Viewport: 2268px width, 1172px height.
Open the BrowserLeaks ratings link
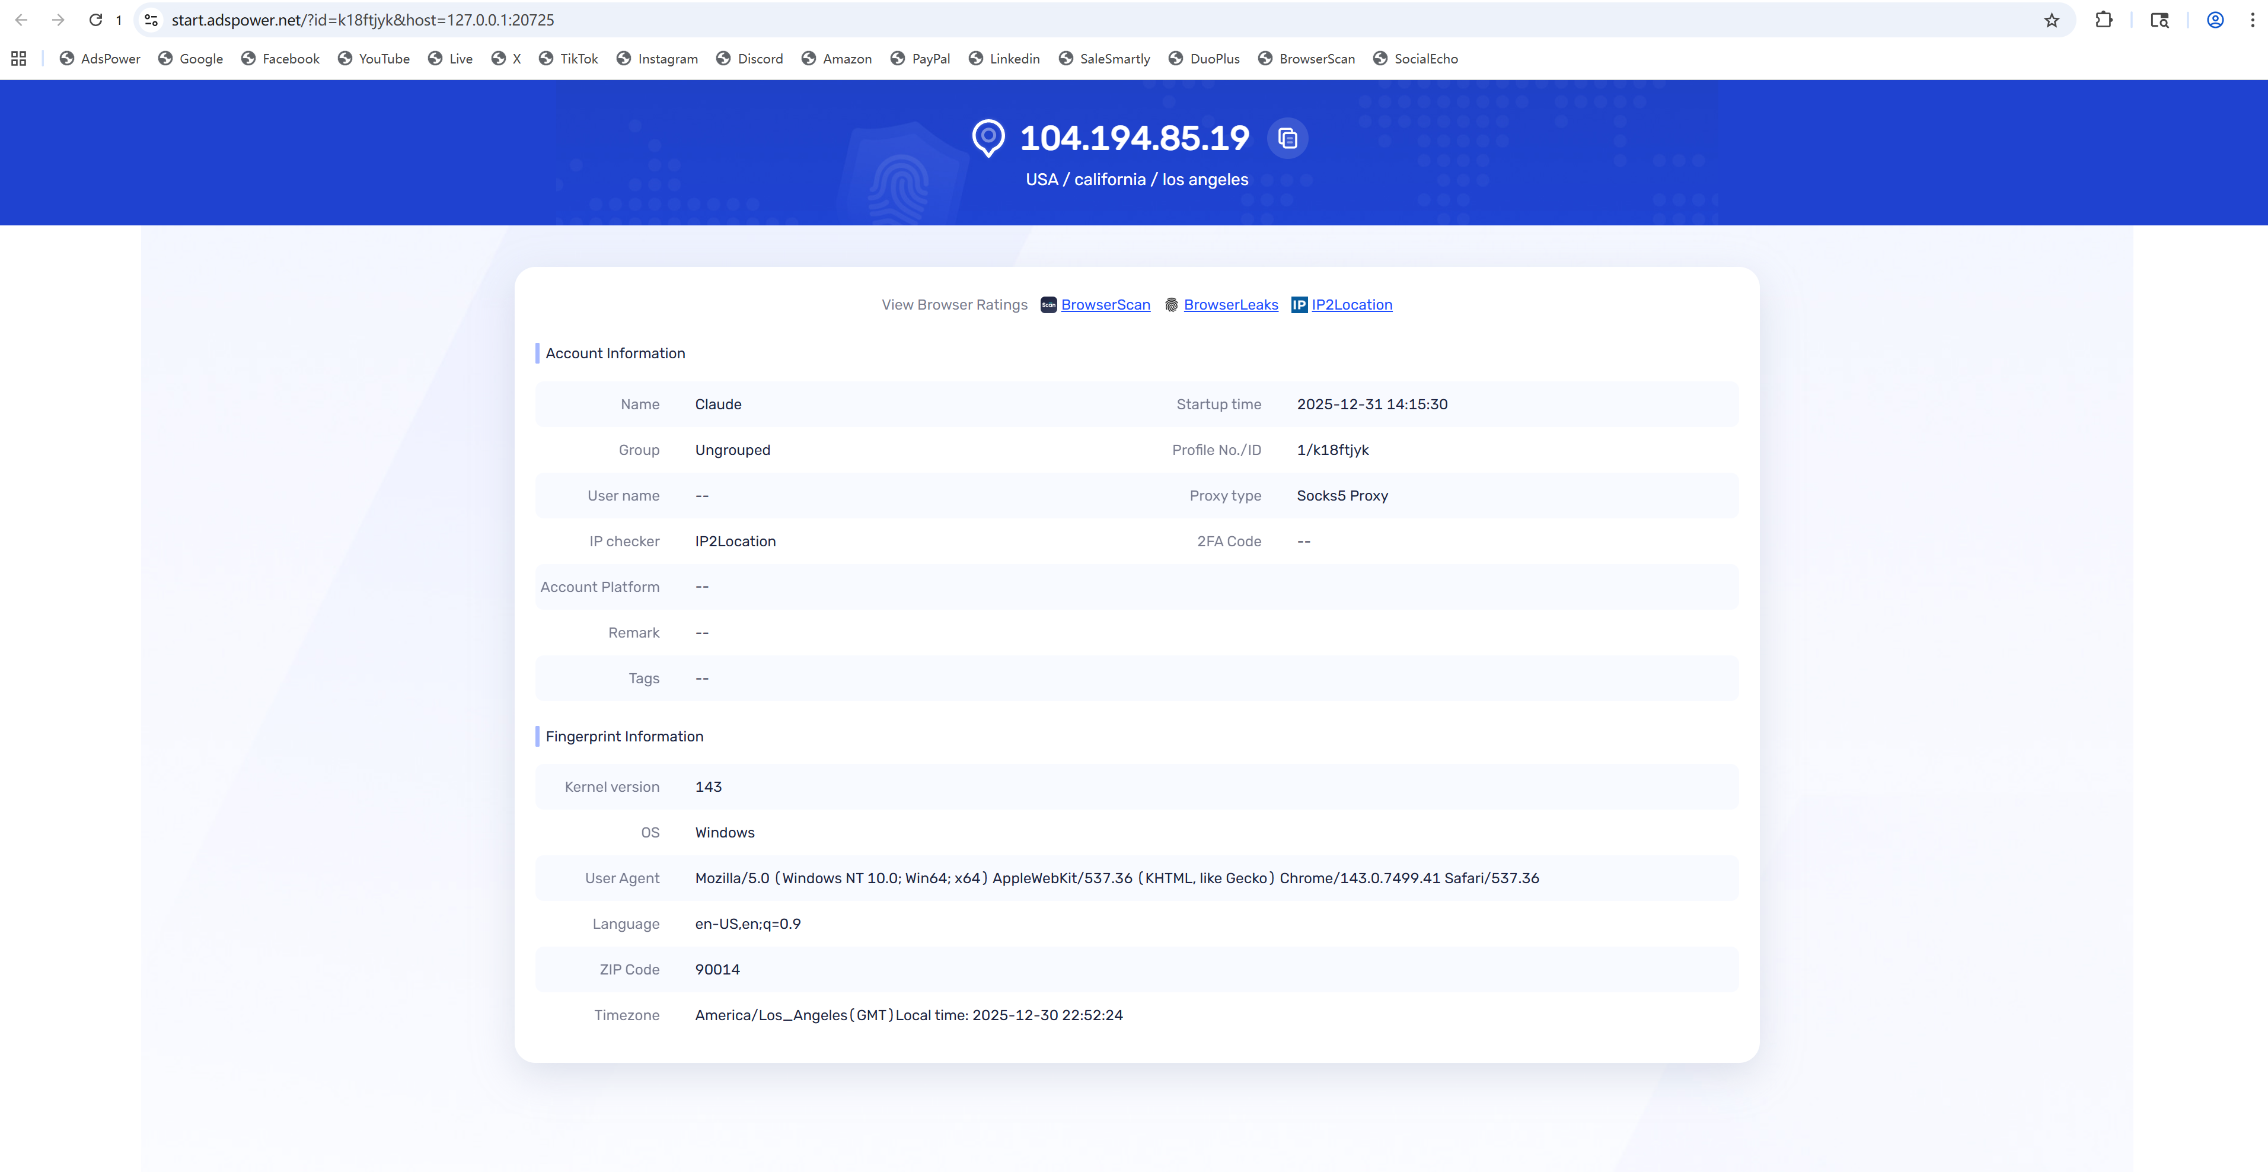tap(1230, 305)
